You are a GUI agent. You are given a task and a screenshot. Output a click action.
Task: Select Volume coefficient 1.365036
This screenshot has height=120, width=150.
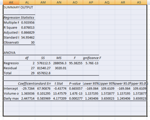pos(27,94)
